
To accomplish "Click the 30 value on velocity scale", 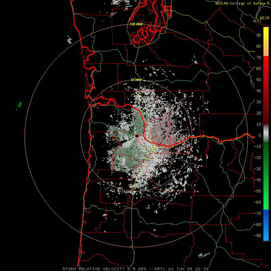I will [259, 102].
